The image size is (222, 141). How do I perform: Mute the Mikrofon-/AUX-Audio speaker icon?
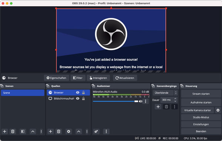(x=141, y=101)
